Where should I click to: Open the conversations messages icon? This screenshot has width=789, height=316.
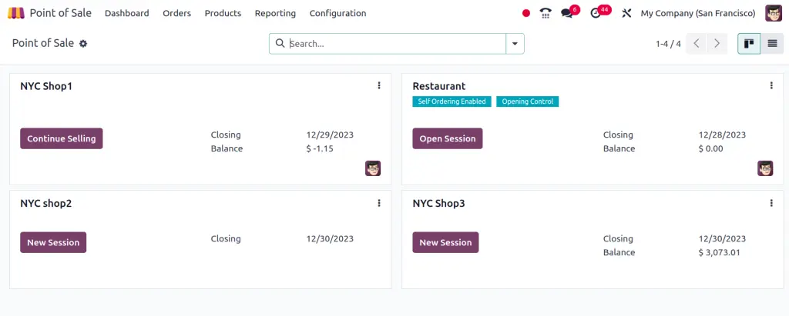click(568, 13)
